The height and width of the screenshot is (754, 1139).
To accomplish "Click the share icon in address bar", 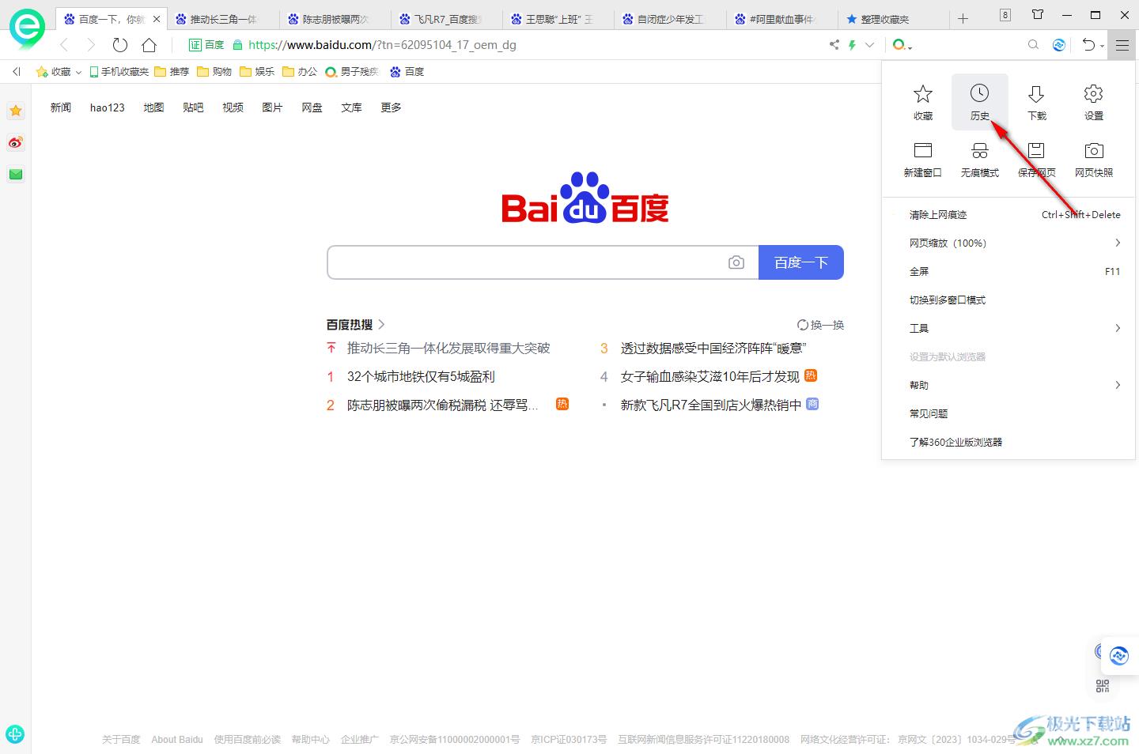I will click(x=834, y=45).
